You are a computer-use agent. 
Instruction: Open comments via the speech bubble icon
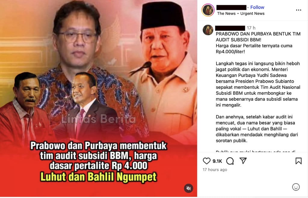230,161
